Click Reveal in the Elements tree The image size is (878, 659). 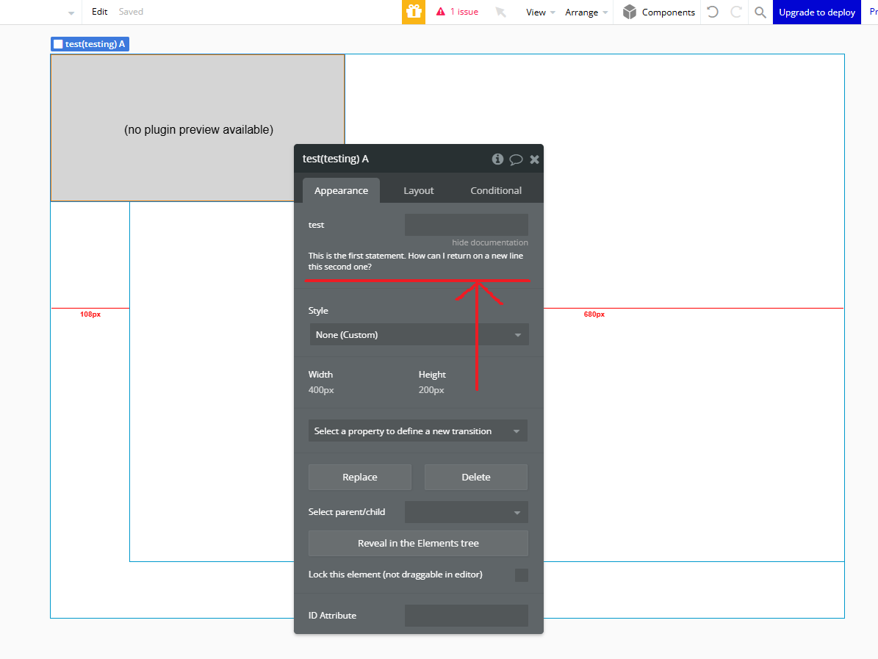[418, 543]
